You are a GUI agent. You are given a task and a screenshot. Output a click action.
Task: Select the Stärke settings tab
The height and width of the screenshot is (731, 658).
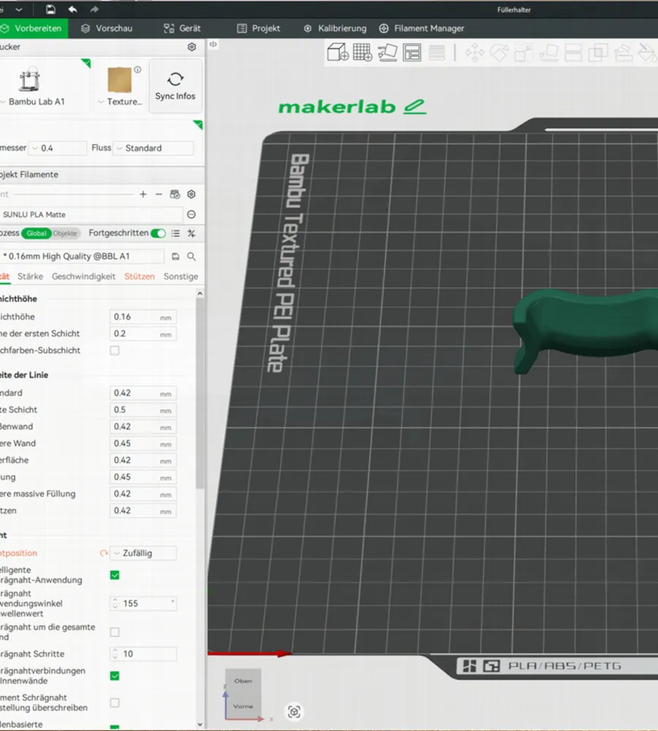[30, 276]
